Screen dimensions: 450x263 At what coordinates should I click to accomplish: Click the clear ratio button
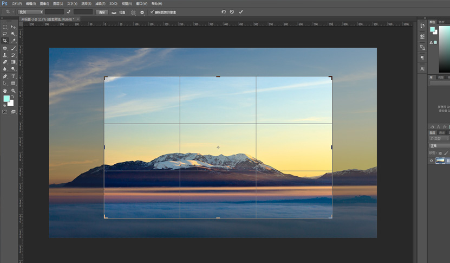pos(102,12)
